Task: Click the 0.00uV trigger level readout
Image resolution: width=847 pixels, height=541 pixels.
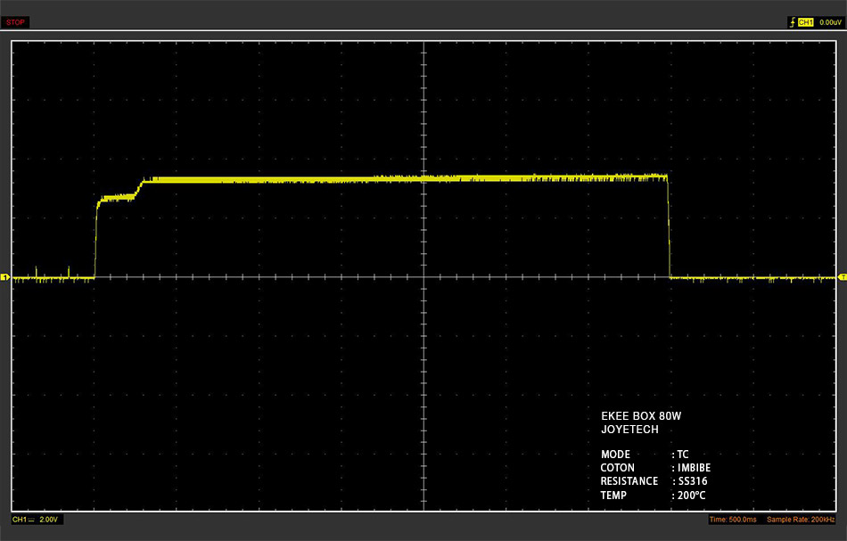Action: tap(830, 22)
